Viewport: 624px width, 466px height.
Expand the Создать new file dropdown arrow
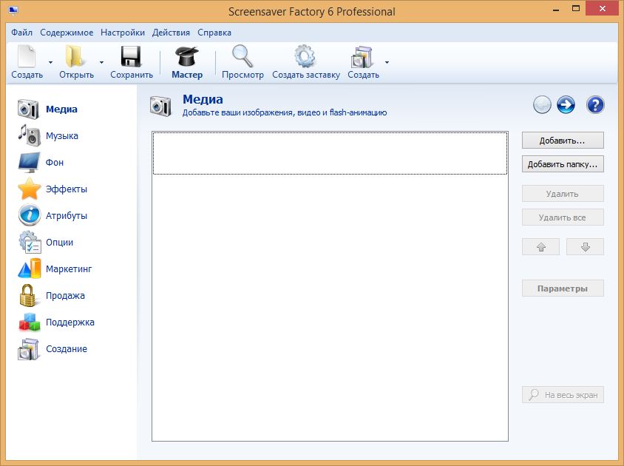point(50,62)
